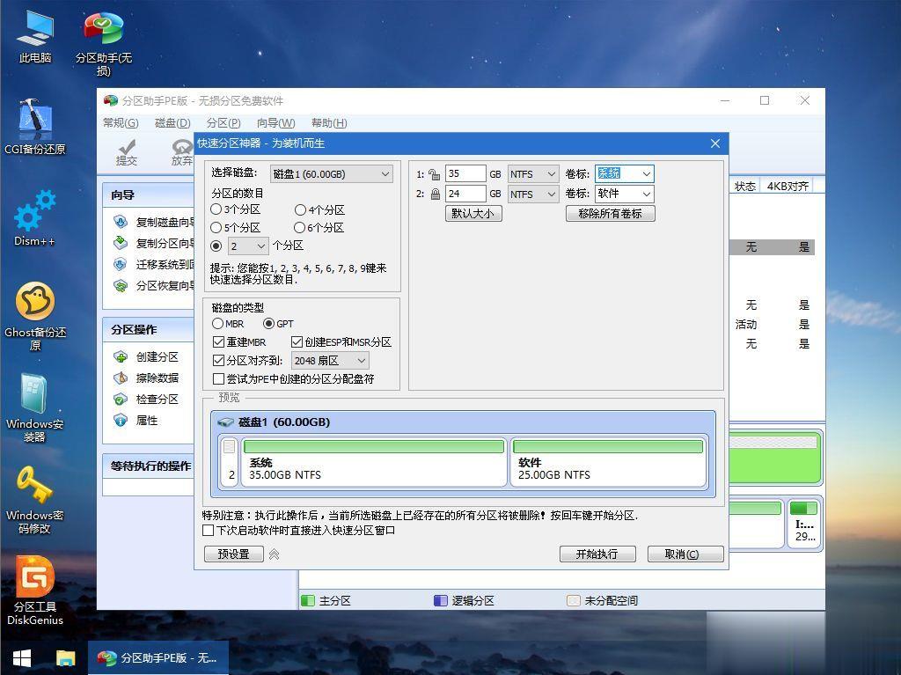Click the 移除所有卷标 button
This screenshot has height=675, width=901.
pyautogui.click(x=611, y=213)
